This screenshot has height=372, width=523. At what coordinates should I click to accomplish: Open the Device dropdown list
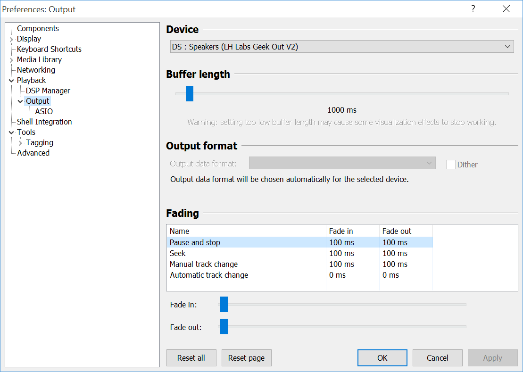click(x=507, y=46)
